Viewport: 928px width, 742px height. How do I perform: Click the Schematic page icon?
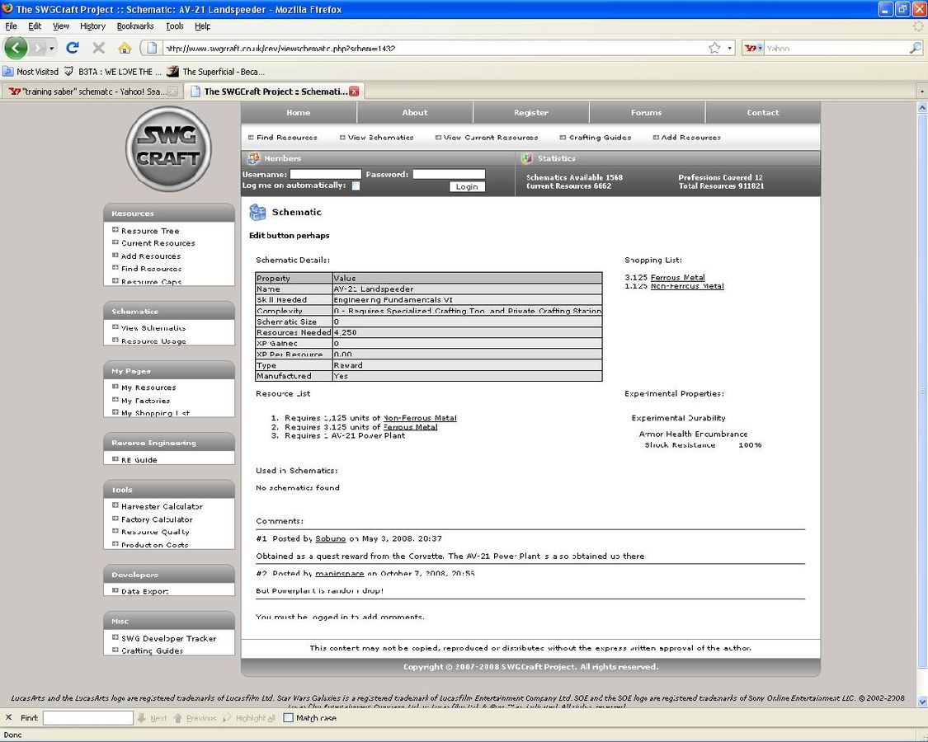(257, 213)
